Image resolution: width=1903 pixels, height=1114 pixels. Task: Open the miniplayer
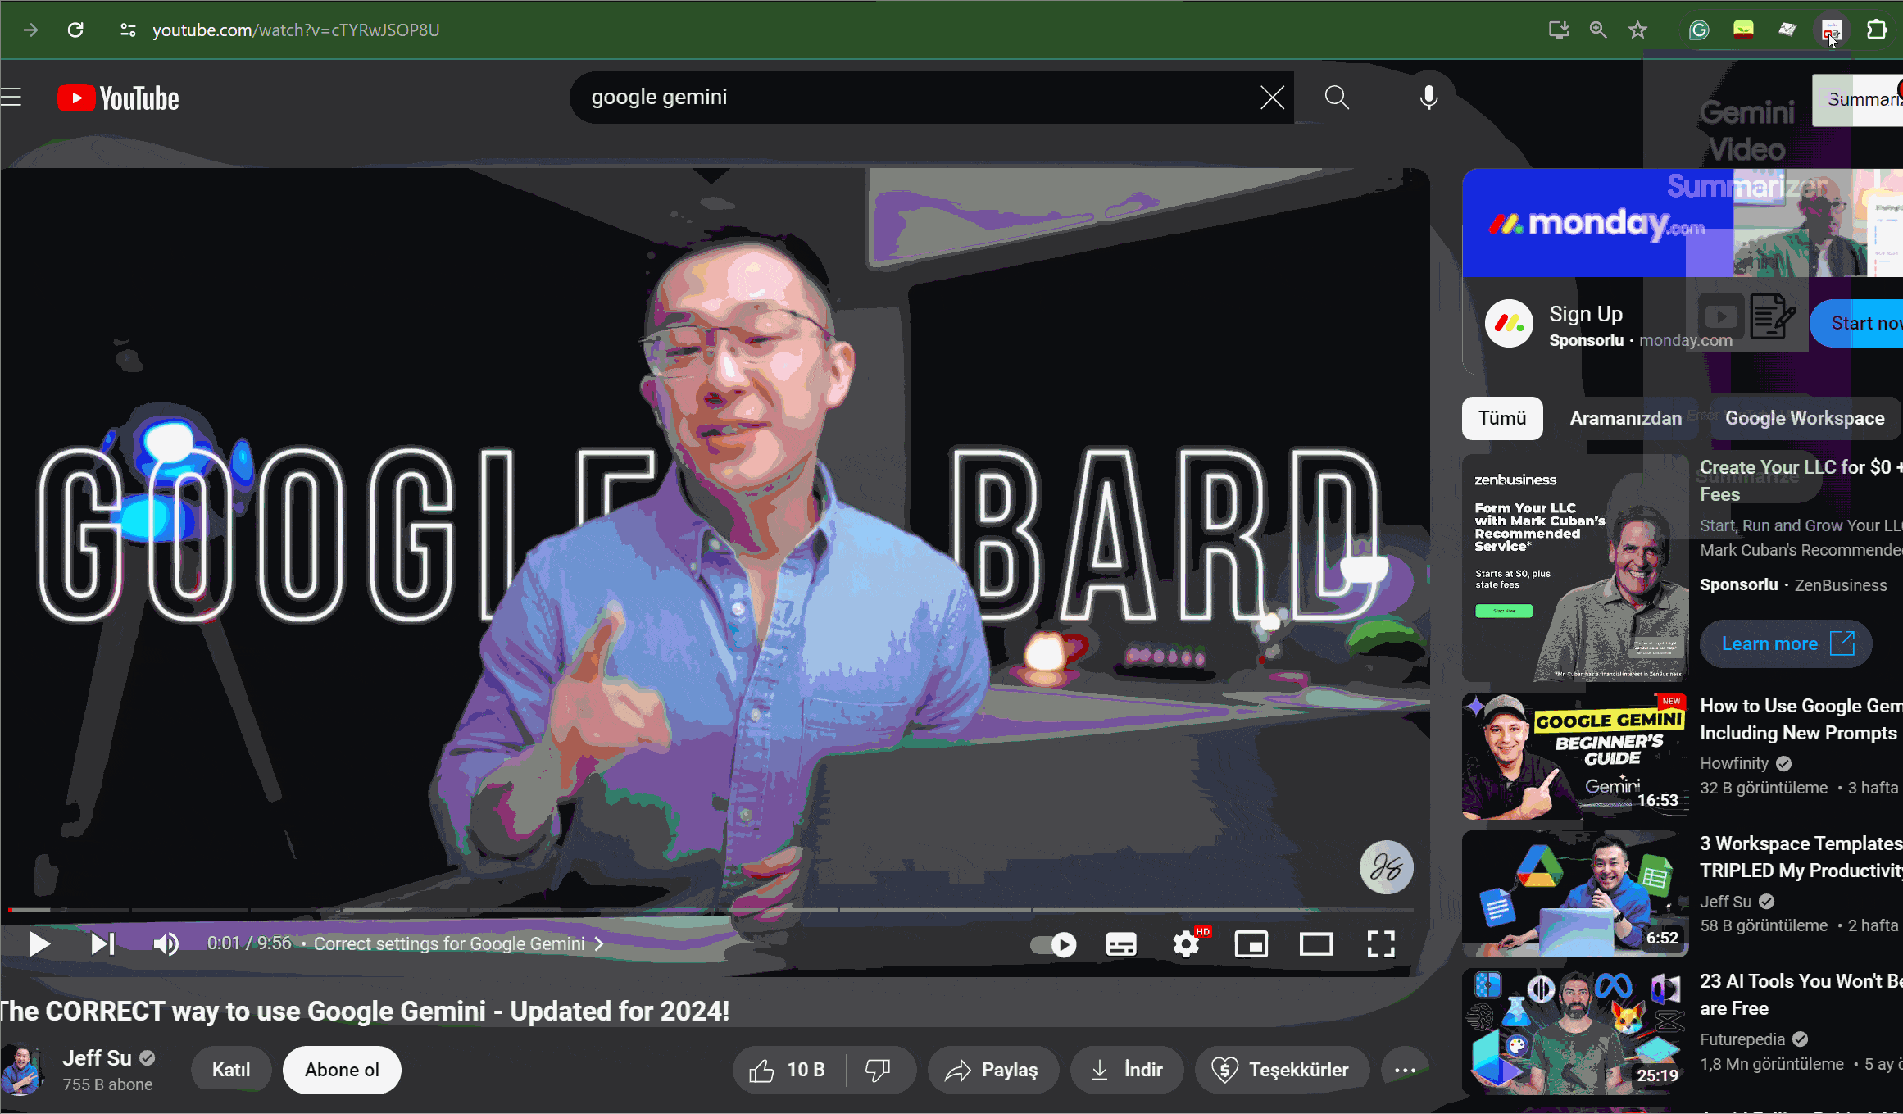[1251, 944]
